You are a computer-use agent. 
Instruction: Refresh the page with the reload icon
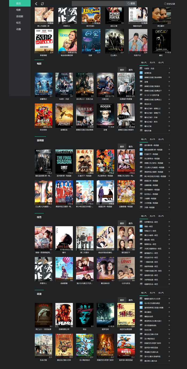click(42, 4)
